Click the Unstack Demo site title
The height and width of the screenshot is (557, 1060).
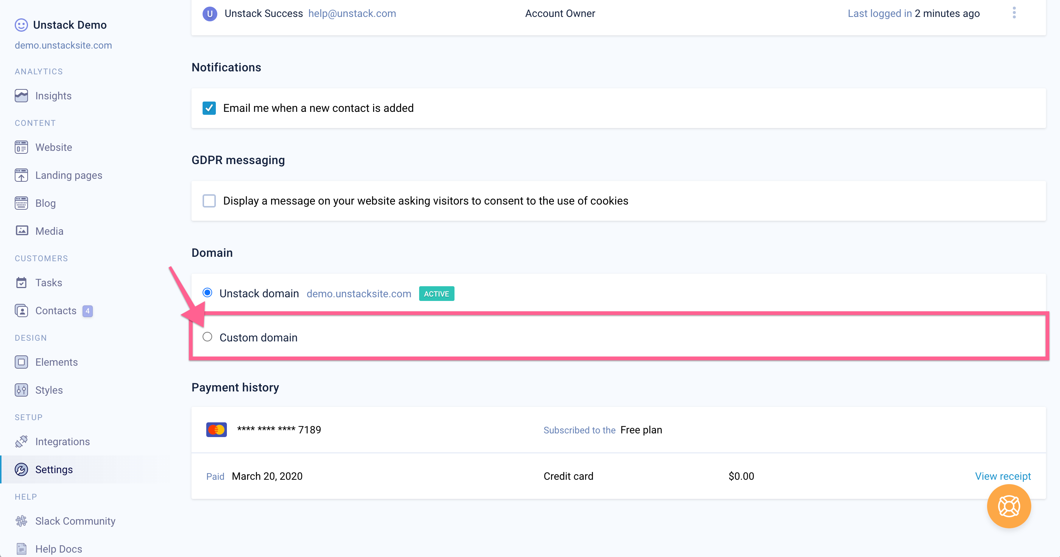click(70, 25)
